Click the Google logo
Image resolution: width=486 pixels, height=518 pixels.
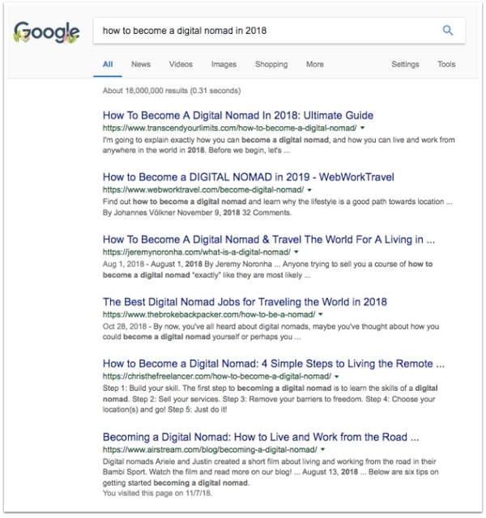(46, 32)
